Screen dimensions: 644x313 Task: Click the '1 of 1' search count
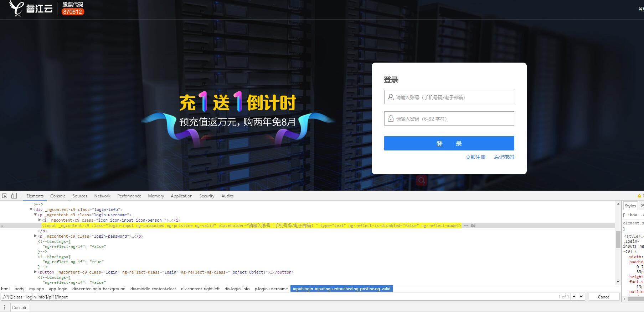coord(563,297)
